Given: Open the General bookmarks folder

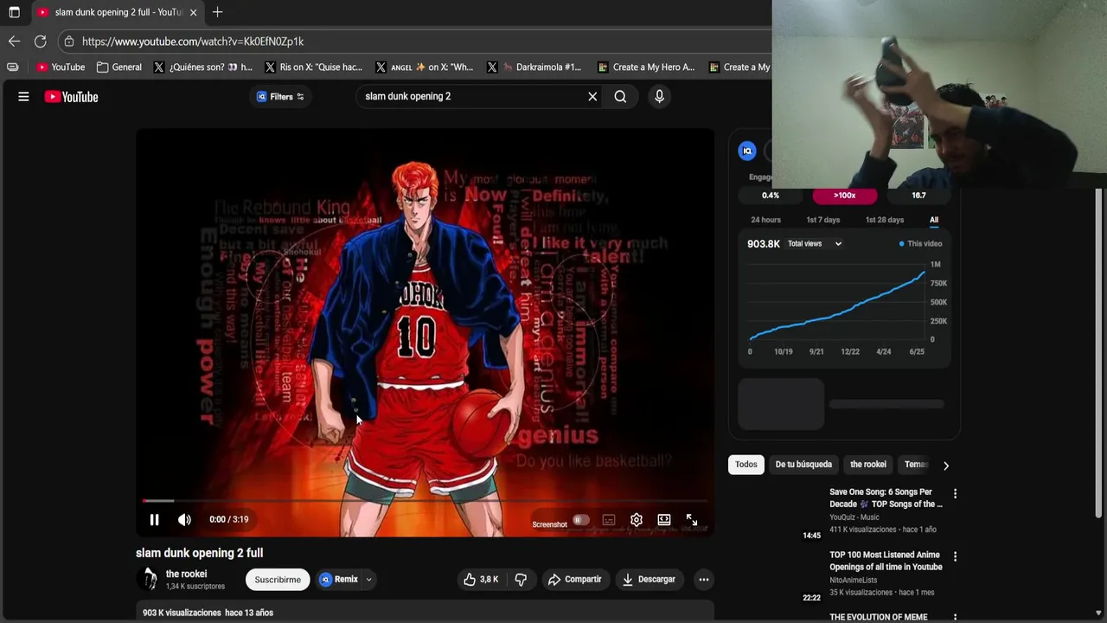Looking at the screenshot, I should 119,67.
